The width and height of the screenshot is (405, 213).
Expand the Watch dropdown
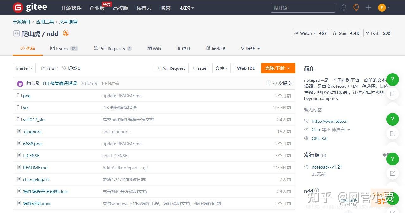[x=305, y=33]
